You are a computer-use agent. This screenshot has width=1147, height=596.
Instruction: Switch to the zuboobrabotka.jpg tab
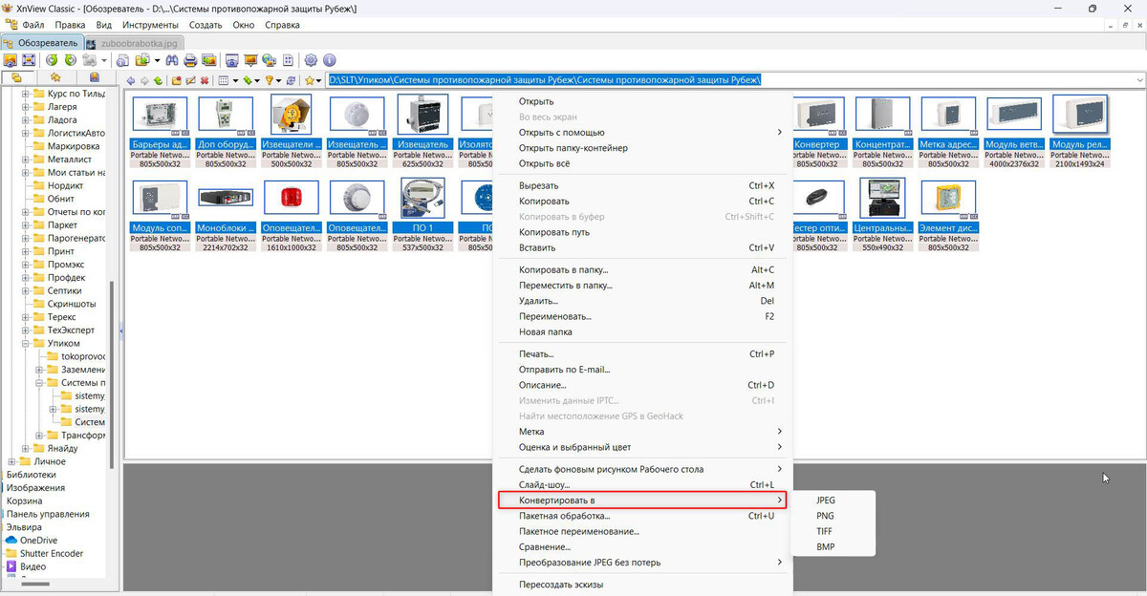click(x=131, y=43)
